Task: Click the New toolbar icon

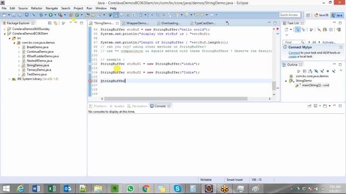Action: click(x=4, y=15)
